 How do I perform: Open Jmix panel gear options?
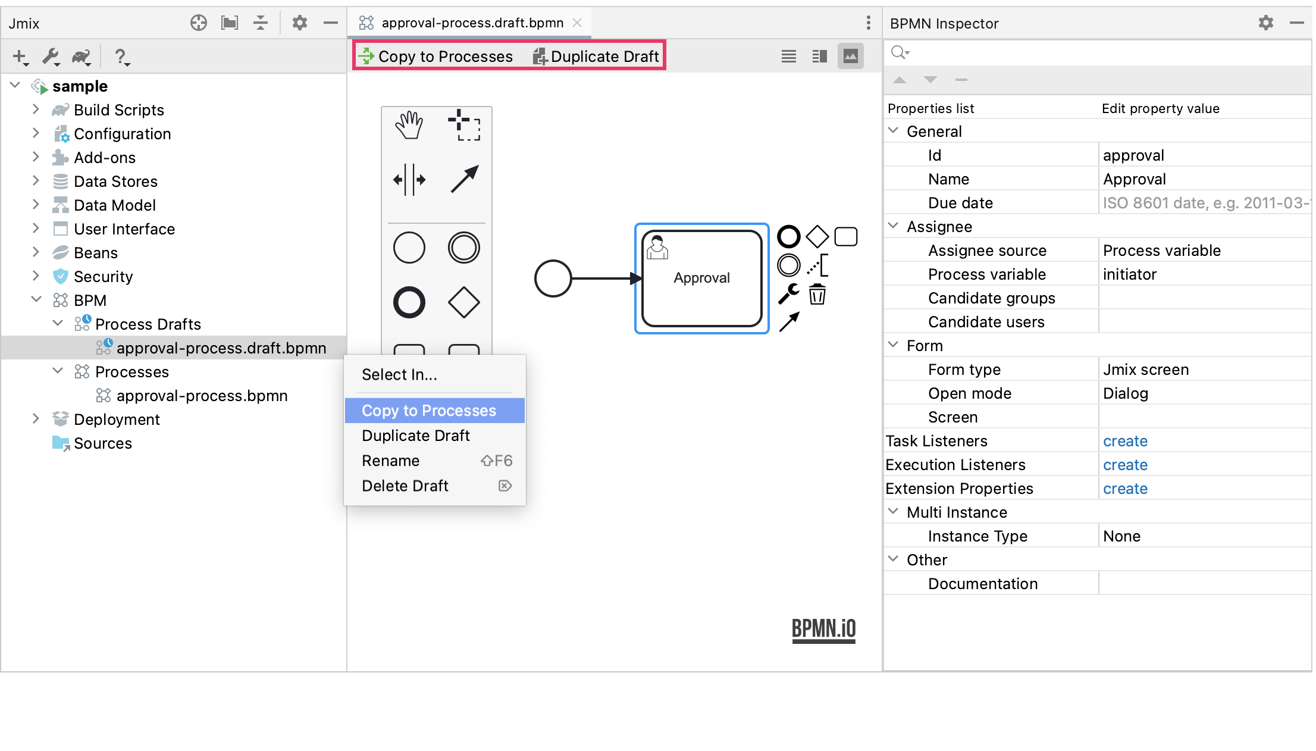pyautogui.click(x=300, y=23)
